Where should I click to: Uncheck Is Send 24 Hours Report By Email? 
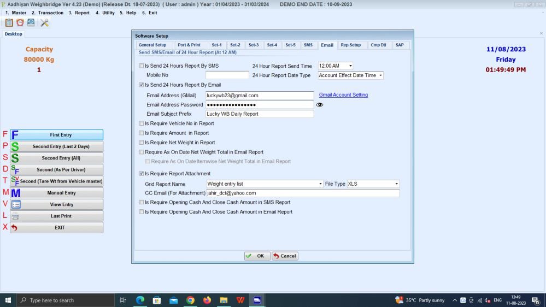pyautogui.click(x=142, y=85)
